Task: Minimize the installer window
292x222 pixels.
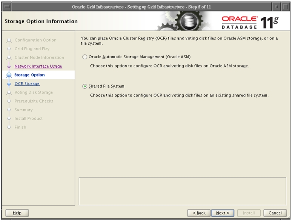Action: pos(277,7)
